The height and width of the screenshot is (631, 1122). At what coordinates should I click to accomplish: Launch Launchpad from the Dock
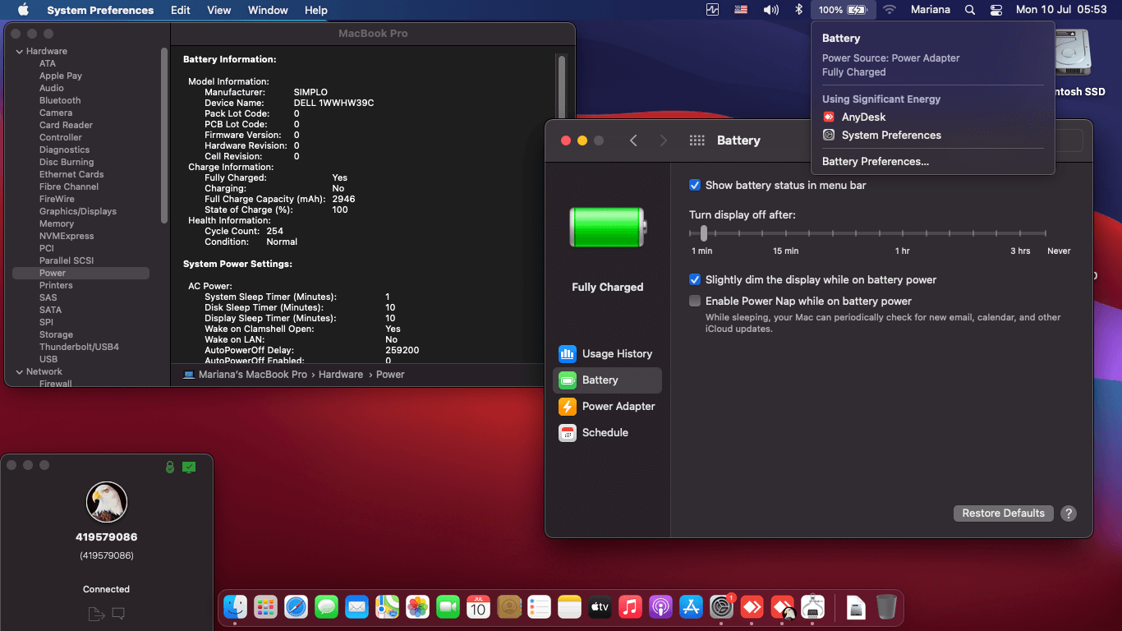click(265, 607)
